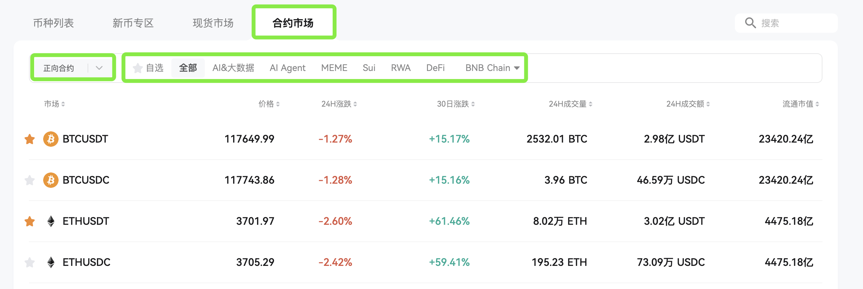Select the 全部 category filter
Screen dimensions: 863x289
[188, 68]
